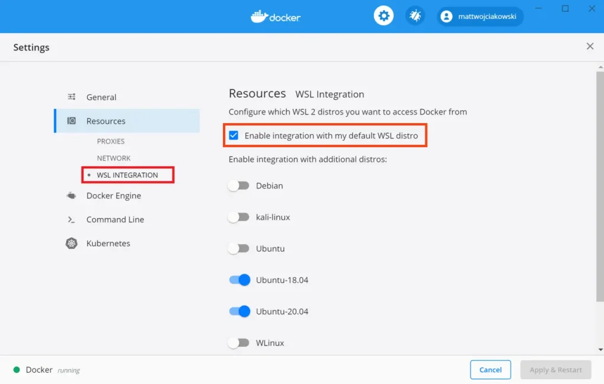
Task: Click the Command Line prompt icon
Action: coord(71,220)
